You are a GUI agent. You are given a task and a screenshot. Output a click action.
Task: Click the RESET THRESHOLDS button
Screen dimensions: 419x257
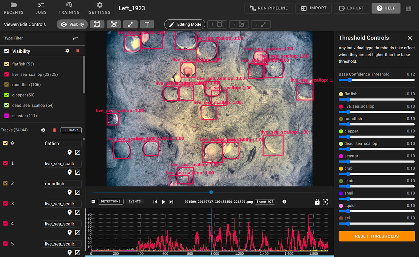(x=376, y=236)
